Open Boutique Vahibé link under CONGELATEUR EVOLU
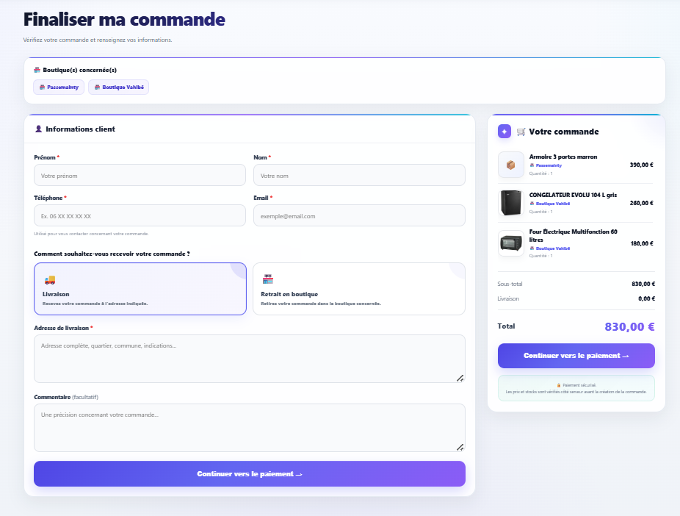680x516 pixels. (x=549, y=204)
